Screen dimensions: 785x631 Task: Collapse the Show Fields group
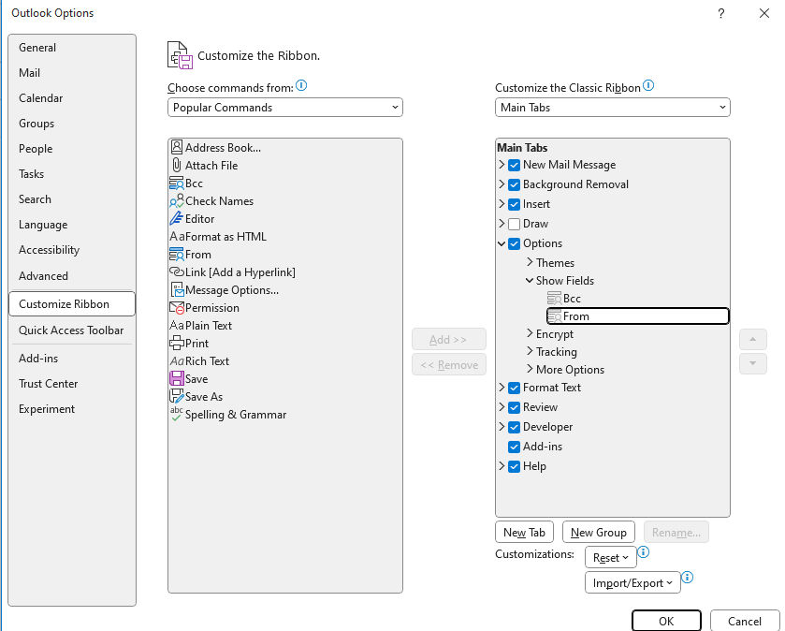[x=530, y=281]
